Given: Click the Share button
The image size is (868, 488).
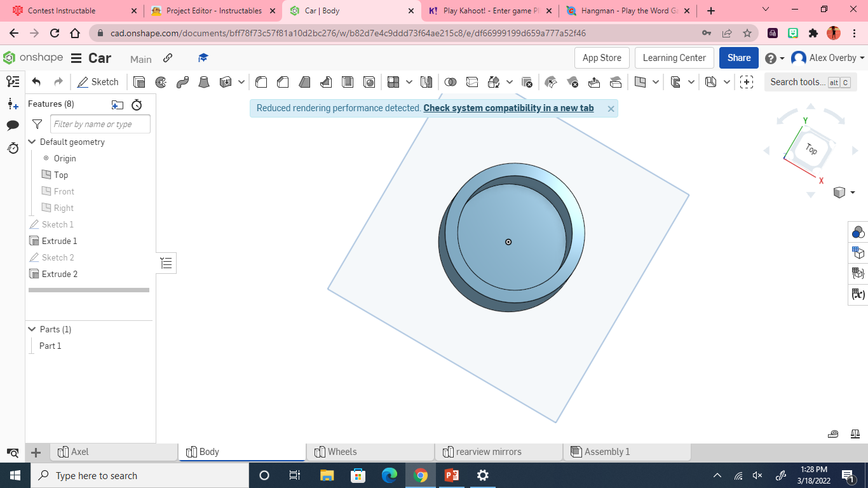Looking at the screenshot, I should [x=738, y=57].
